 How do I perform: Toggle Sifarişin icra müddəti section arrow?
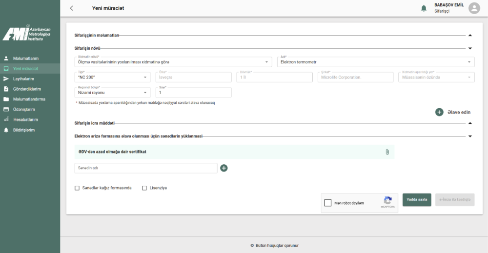[x=470, y=123]
